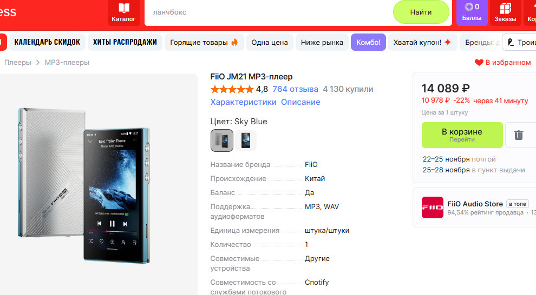Open Заказы orders box icon
This screenshot has width=536, height=295.
pos(505,8)
